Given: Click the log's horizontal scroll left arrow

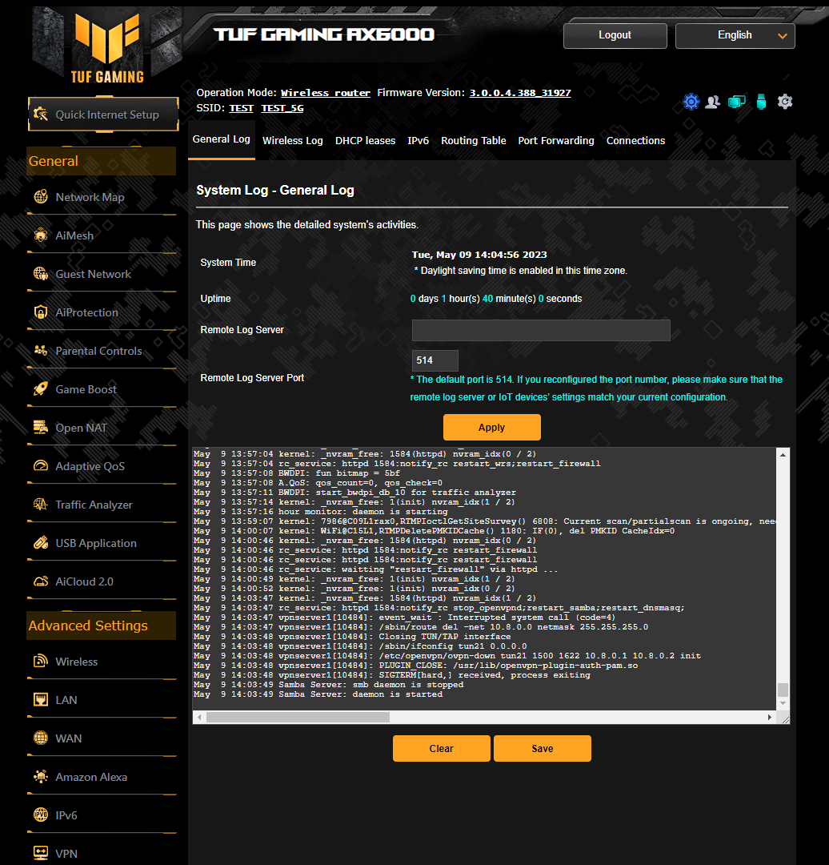Looking at the screenshot, I should pos(199,717).
